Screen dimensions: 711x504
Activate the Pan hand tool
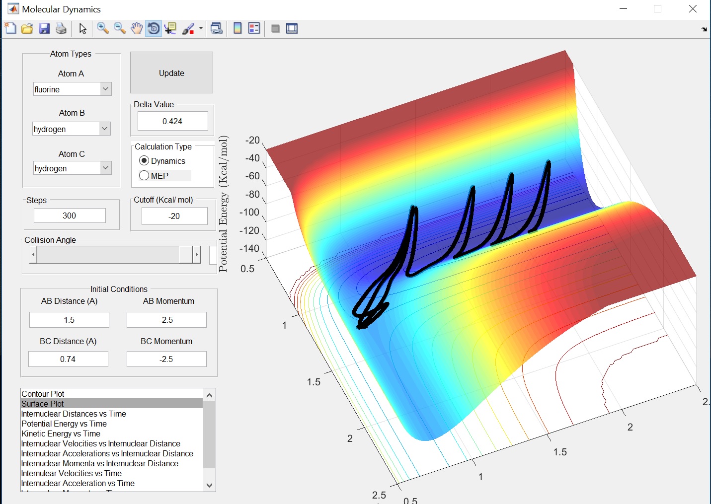tap(137, 29)
